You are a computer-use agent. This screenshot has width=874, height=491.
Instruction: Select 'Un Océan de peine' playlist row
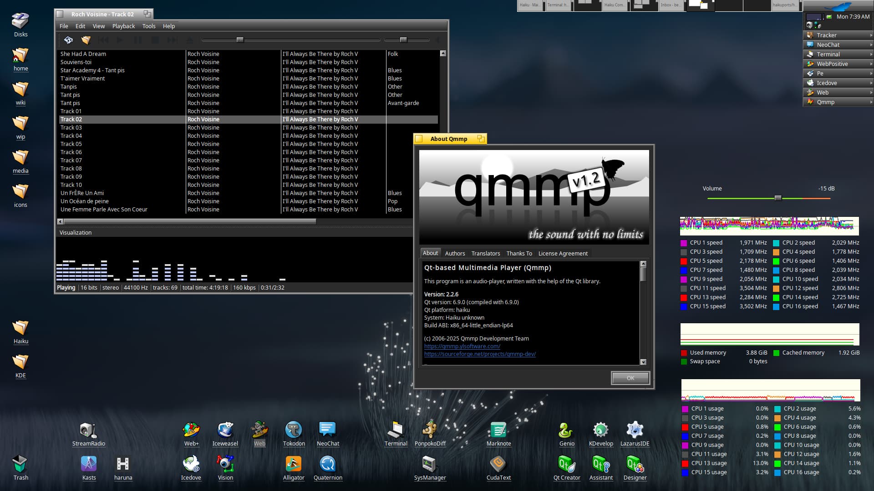[x=249, y=201]
